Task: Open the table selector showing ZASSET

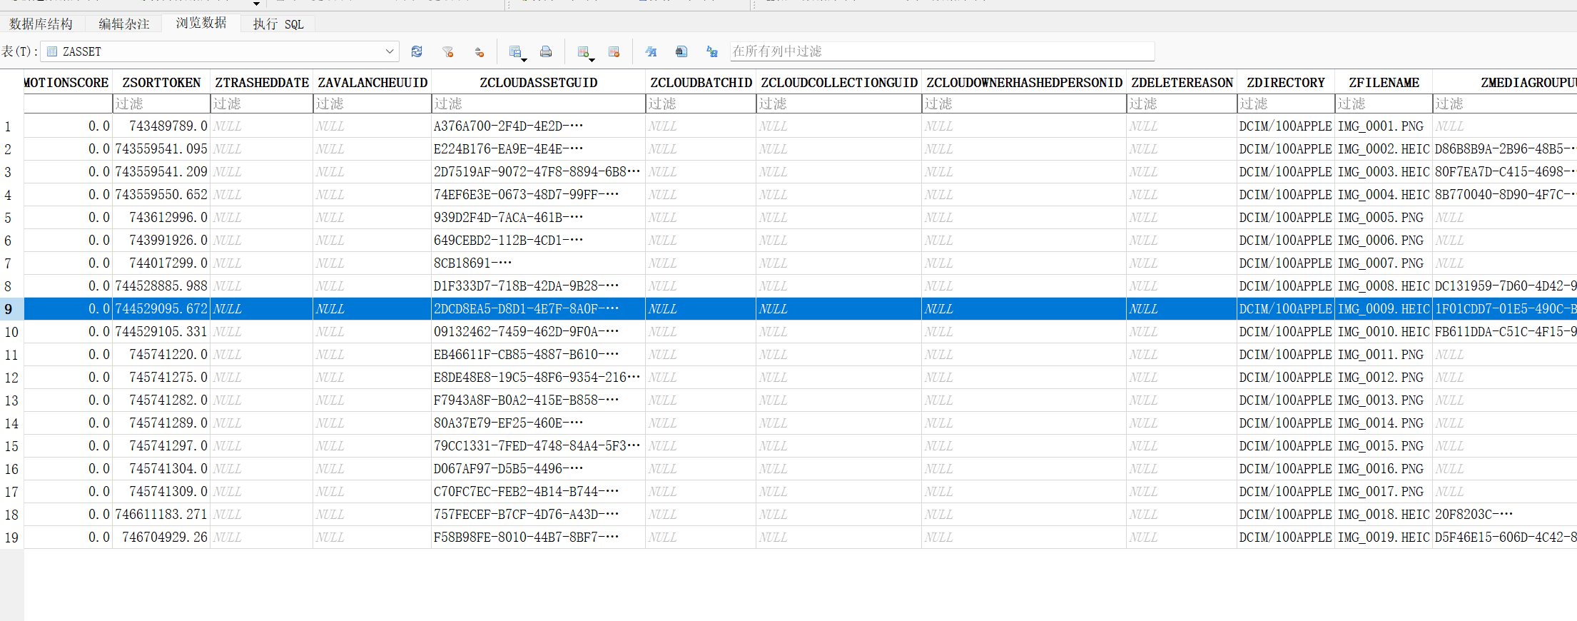Action: click(x=219, y=51)
